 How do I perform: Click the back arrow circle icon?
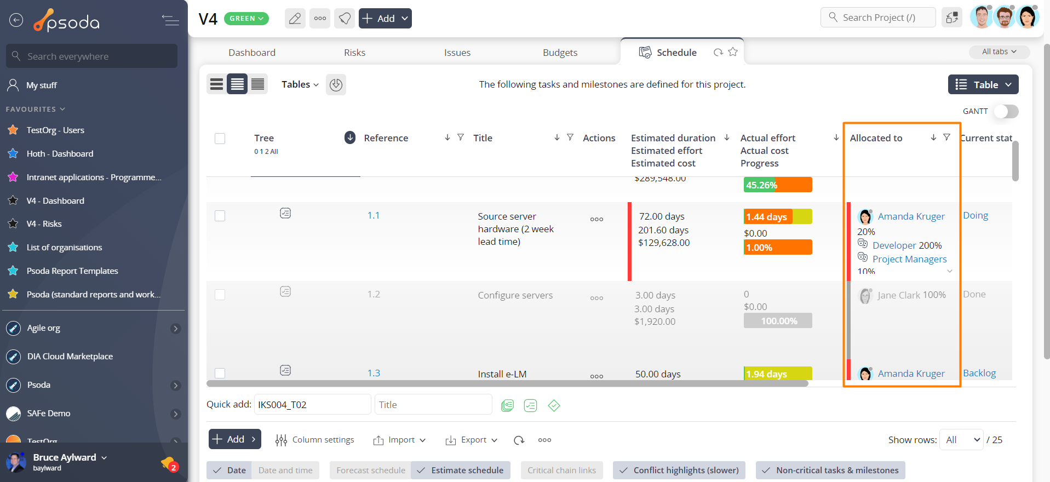tap(16, 20)
